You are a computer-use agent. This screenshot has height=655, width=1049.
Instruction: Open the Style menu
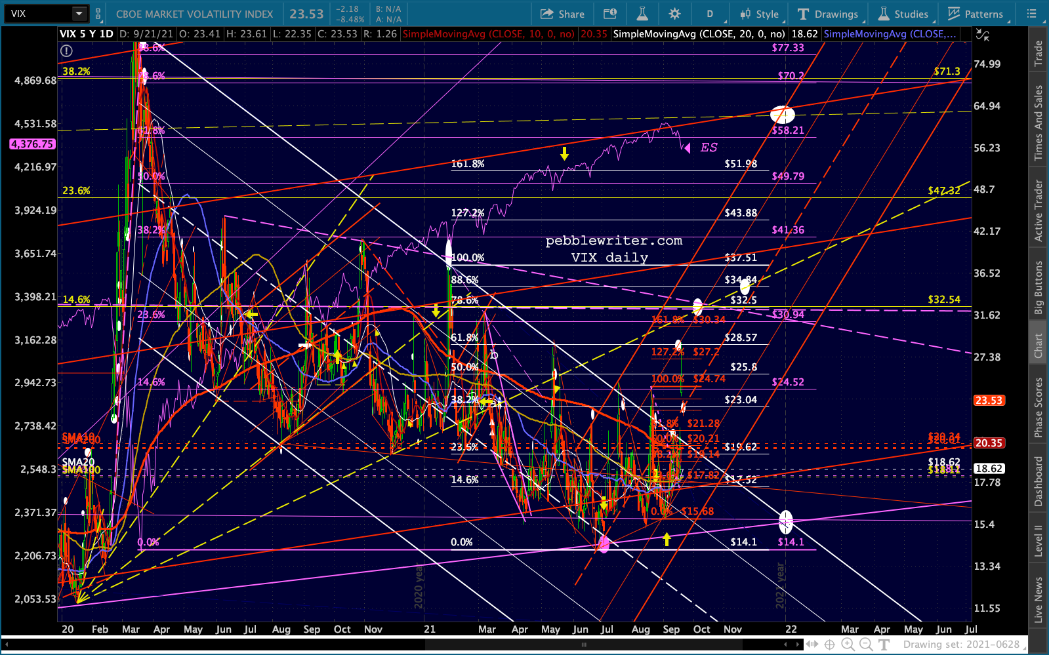tap(760, 14)
